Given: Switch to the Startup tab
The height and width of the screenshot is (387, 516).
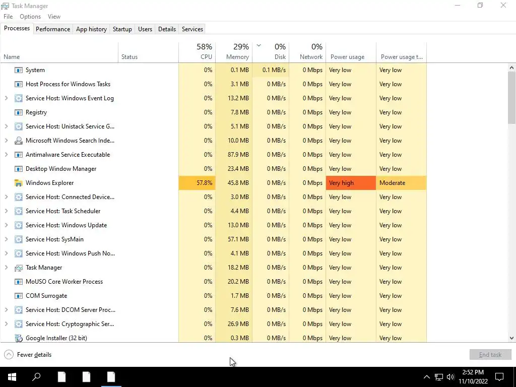Looking at the screenshot, I should click(x=122, y=29).
